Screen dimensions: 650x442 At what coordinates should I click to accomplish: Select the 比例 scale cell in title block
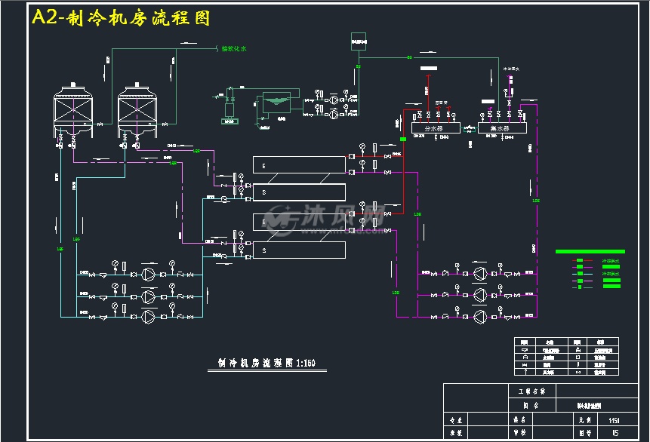585,419
